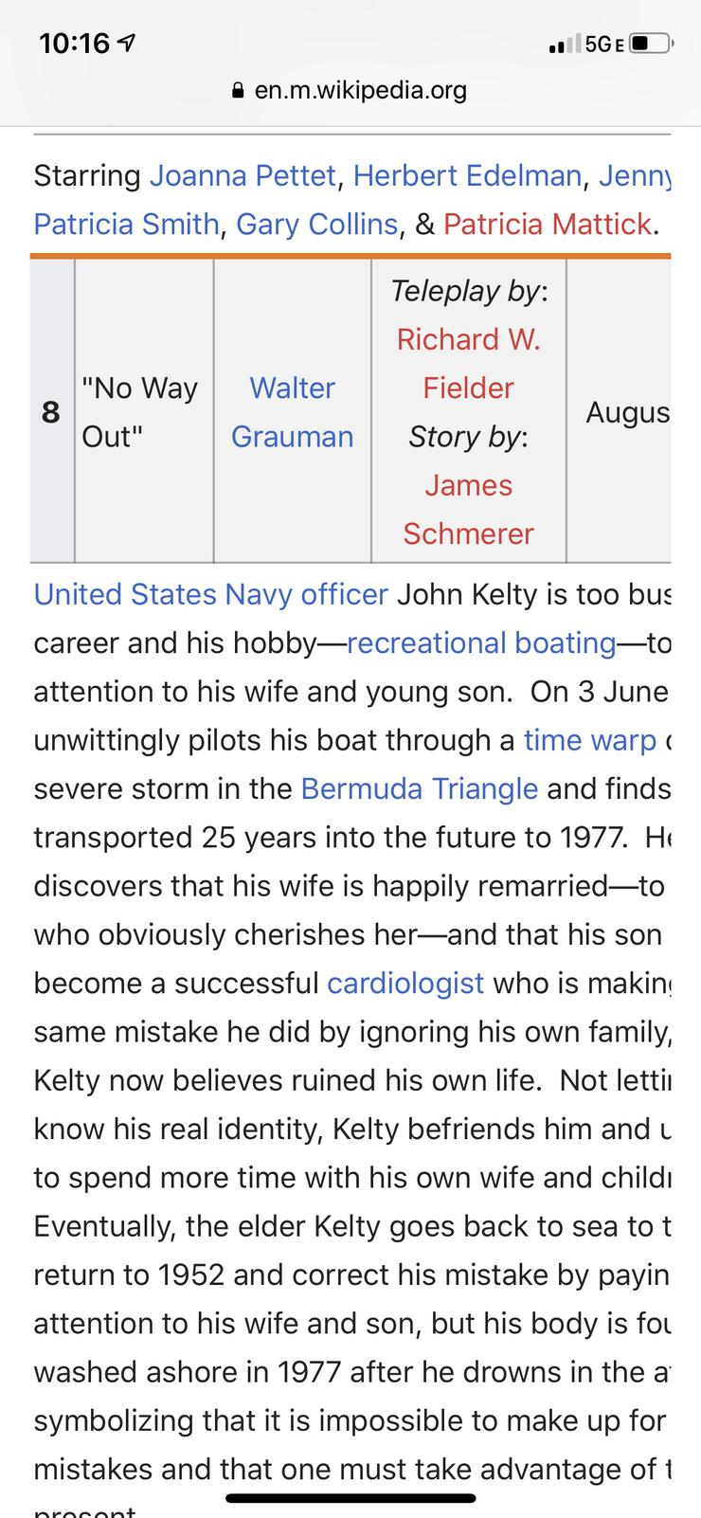Follow the Patricia Smith link
The image size is (701, 1518).
tap(127, 224)
